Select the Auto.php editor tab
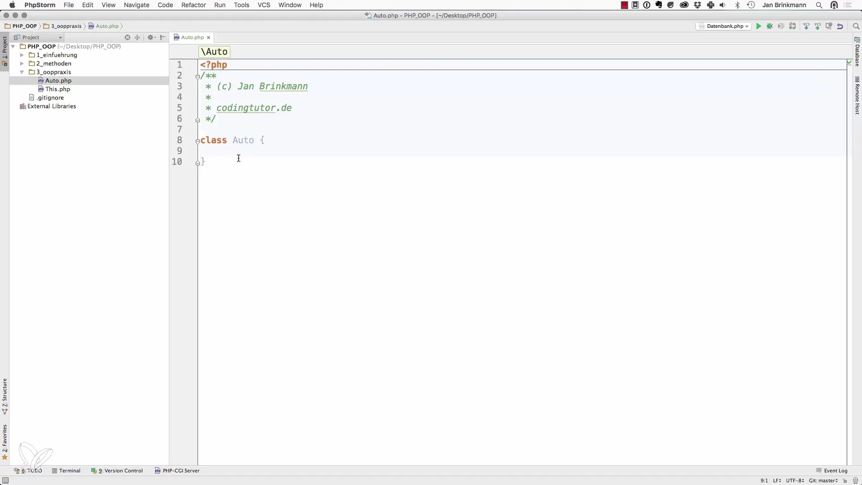 tap(192, 37)
